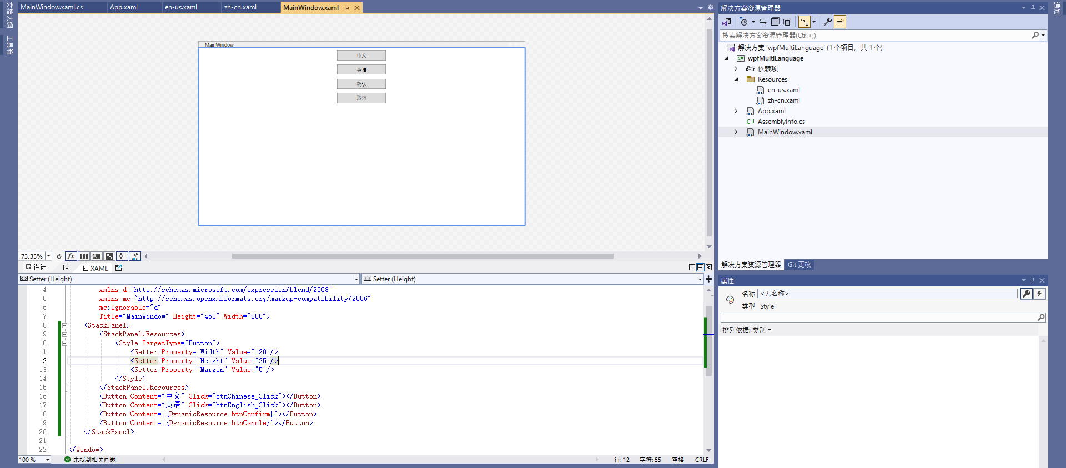Collapse the StackPanel outlining box on line 8

point(65,325)
